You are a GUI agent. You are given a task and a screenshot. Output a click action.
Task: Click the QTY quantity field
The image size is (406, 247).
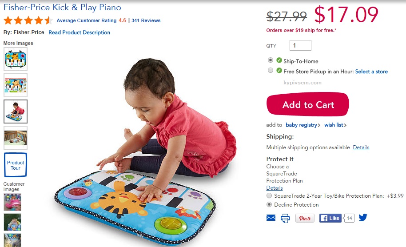[300, 45]
